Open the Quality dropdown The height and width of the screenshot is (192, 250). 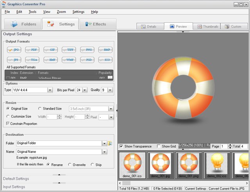(x=111, y=90)
